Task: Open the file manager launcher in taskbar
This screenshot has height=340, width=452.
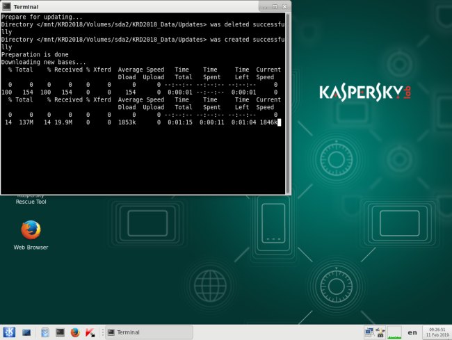Action: coord(45,332)
